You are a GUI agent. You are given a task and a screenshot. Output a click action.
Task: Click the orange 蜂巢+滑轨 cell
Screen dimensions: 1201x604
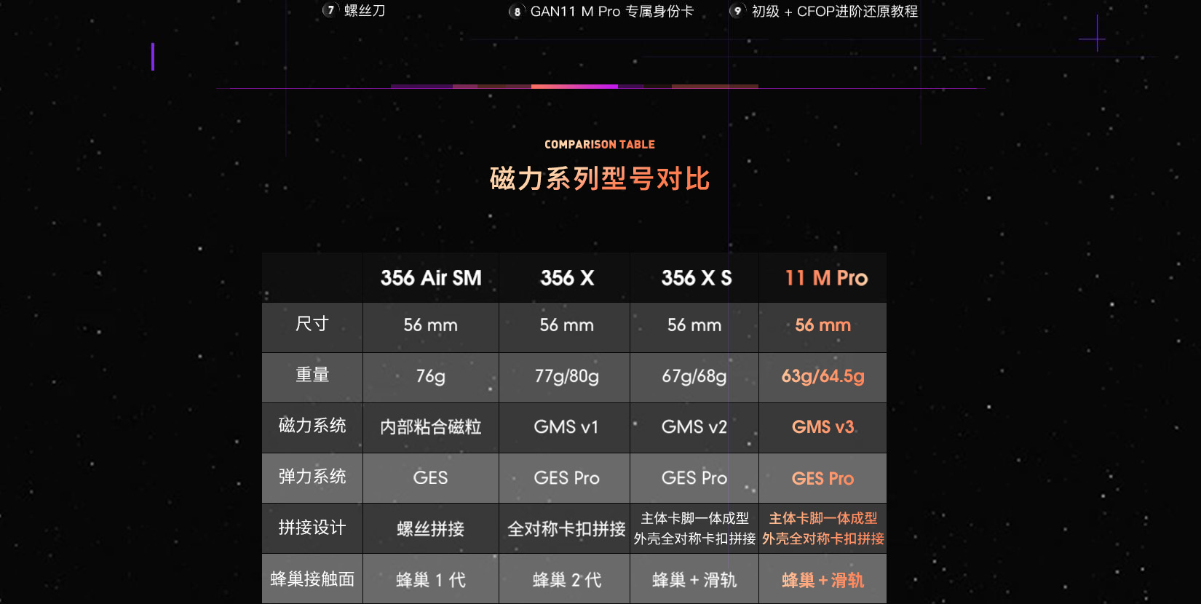(823, 580)
